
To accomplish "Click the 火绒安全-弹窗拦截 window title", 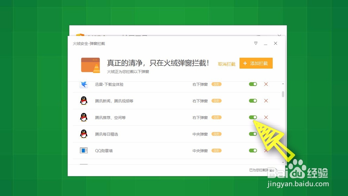I will [x=89, y=44].
